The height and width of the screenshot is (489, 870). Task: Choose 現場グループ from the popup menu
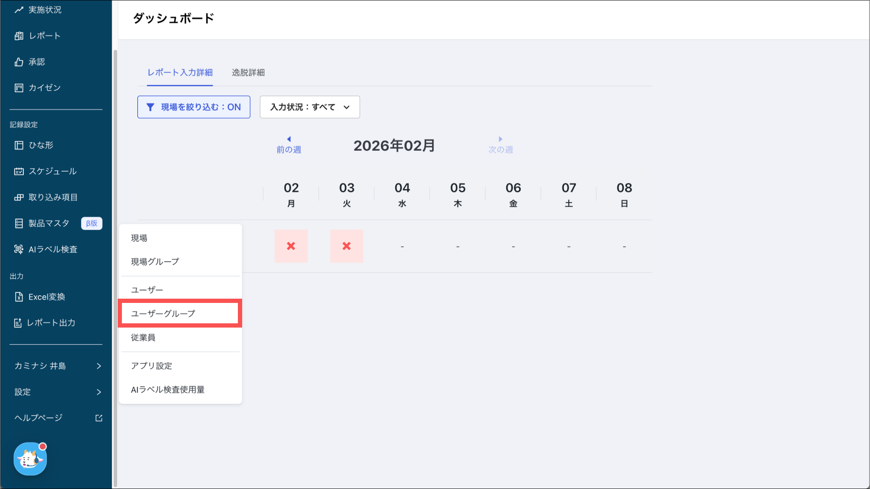click(155, 262)
